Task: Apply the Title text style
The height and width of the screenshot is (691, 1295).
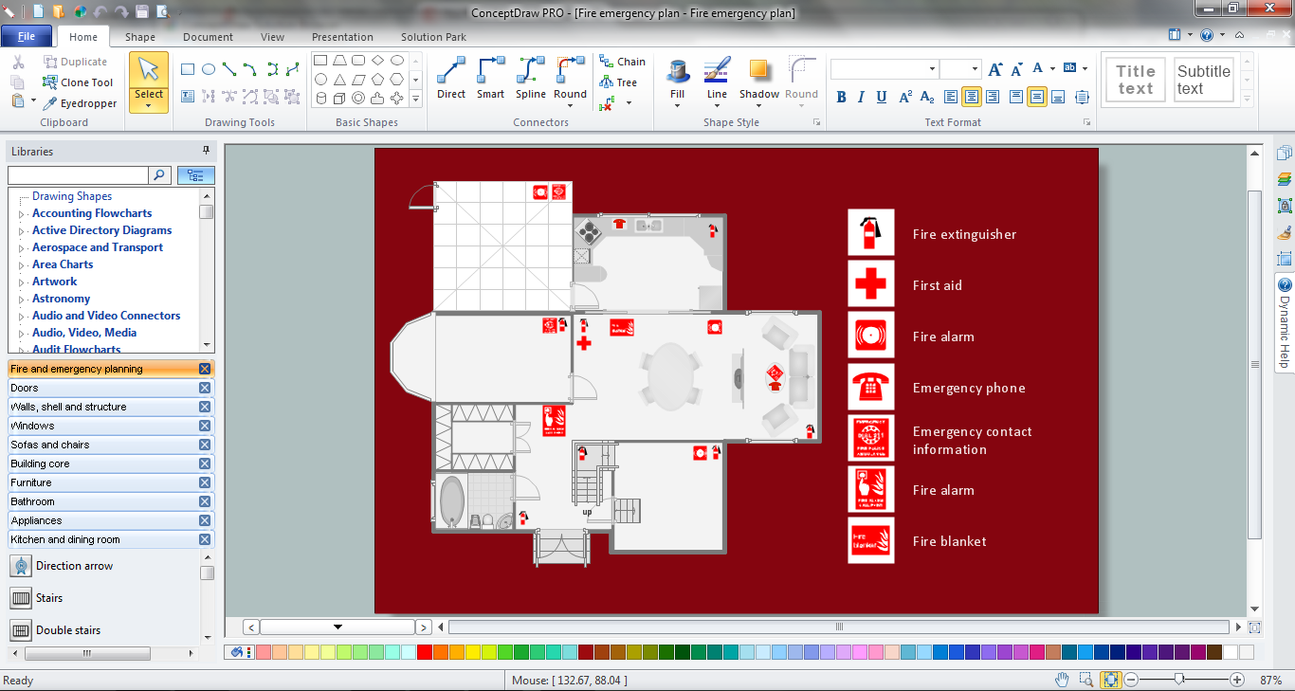Action: coord(1136,80)
